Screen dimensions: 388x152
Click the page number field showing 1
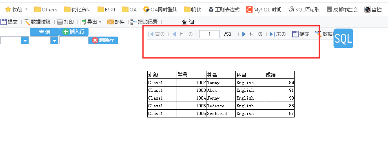click(209, 34)
